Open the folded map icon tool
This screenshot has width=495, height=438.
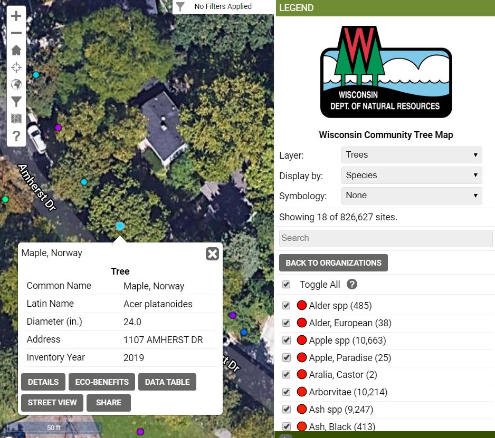click(x=16, y=119)
